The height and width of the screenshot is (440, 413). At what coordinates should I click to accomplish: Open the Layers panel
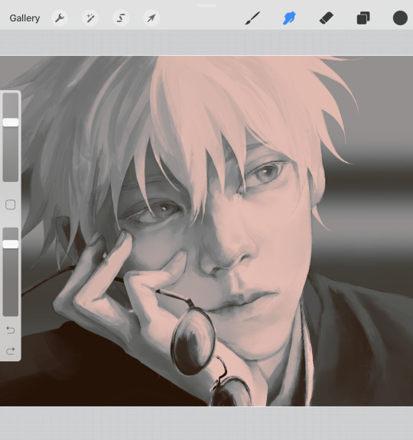363,18
